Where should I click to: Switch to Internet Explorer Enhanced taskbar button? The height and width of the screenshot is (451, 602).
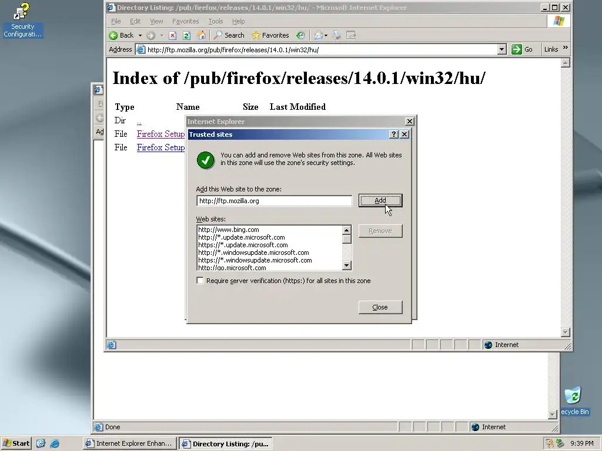point(130,443)
